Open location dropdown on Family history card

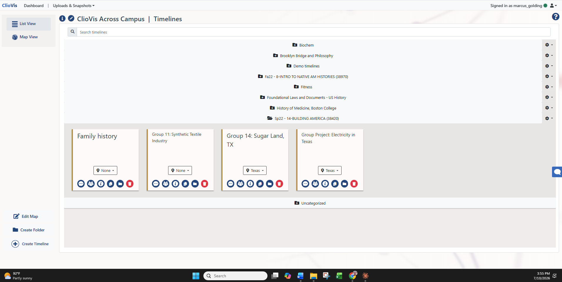[x=105, y=170]
